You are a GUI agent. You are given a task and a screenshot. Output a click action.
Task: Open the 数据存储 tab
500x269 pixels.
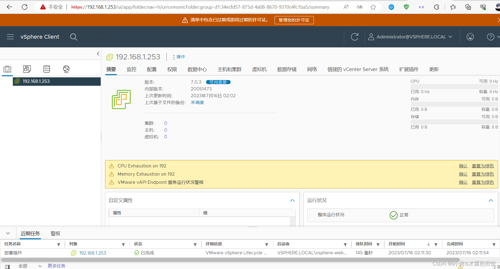click(287, 69)
